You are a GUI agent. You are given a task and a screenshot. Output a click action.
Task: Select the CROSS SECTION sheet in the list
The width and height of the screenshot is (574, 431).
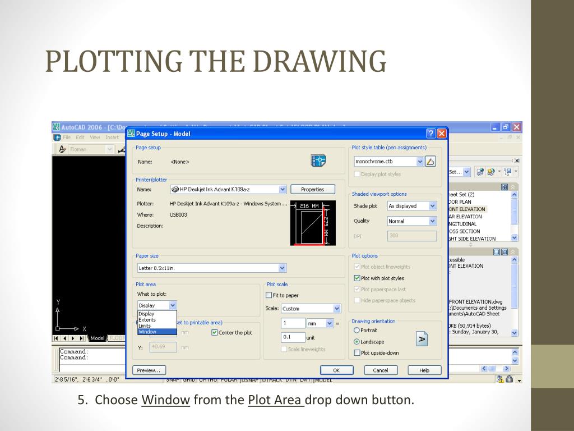point(464,231)
